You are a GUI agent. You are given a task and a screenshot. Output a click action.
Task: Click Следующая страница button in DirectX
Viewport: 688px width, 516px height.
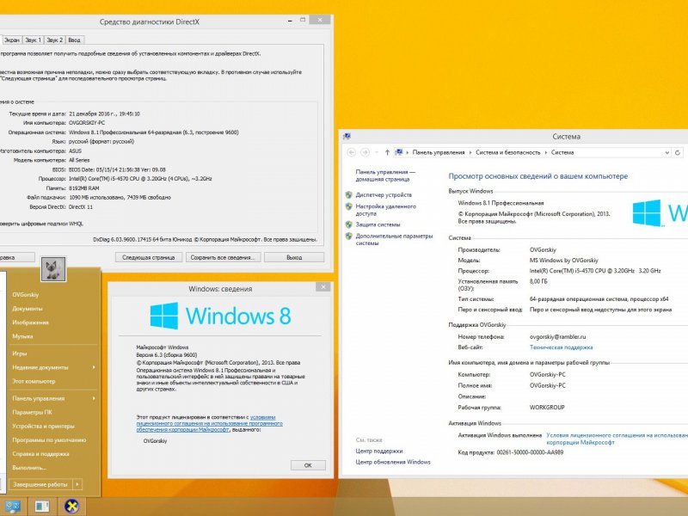[148, 257]
